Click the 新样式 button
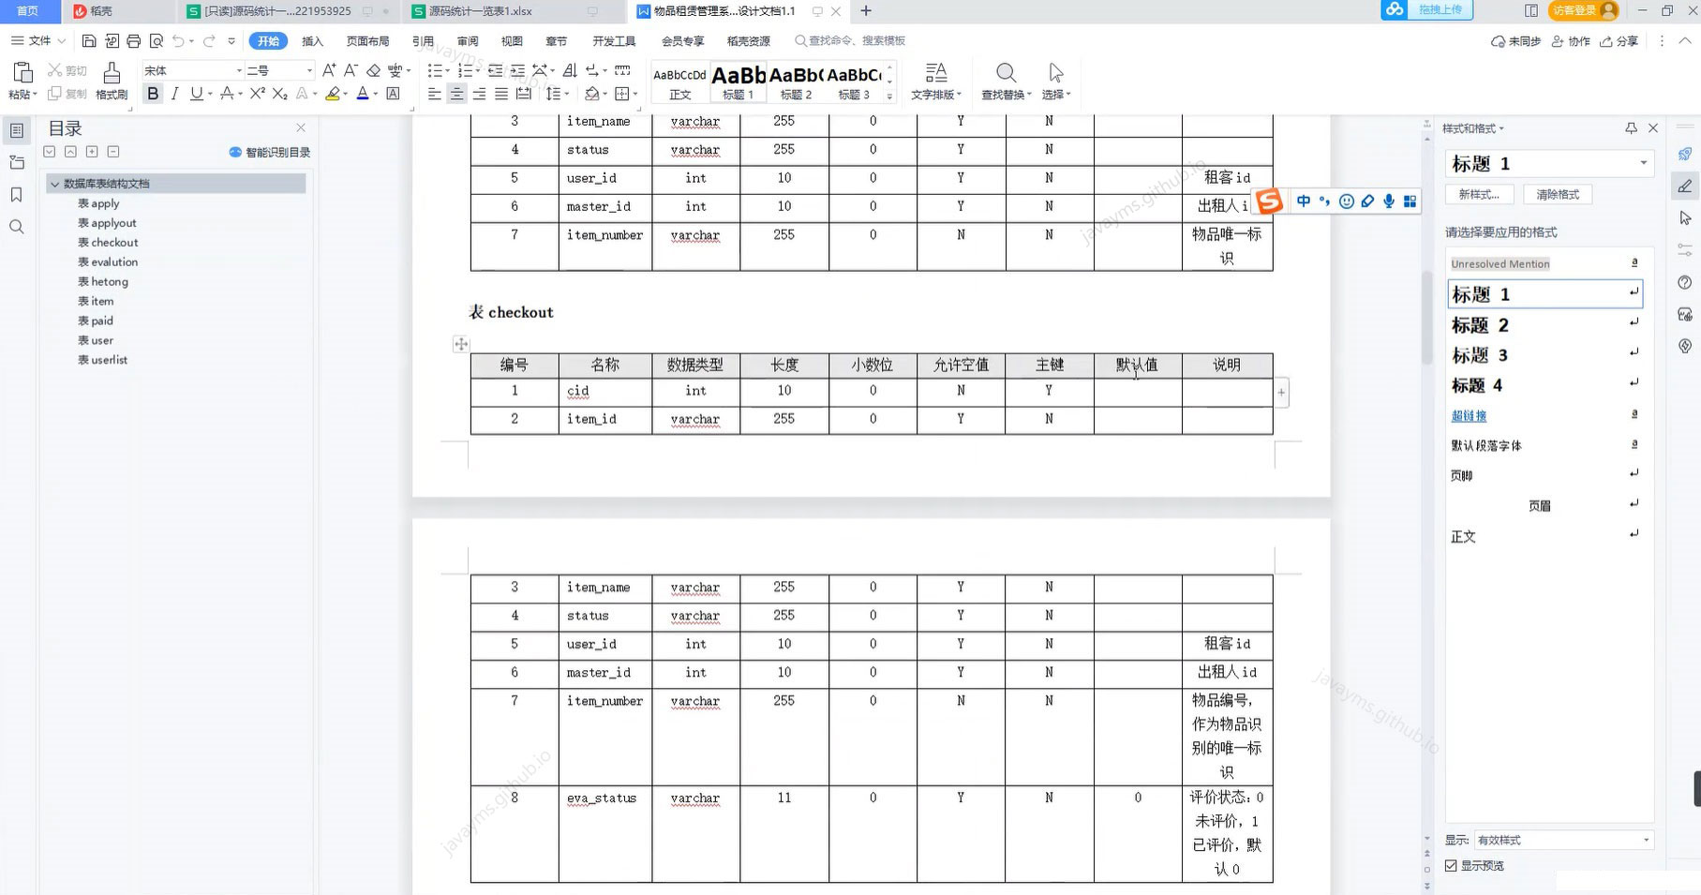 tap(1479, 194)
